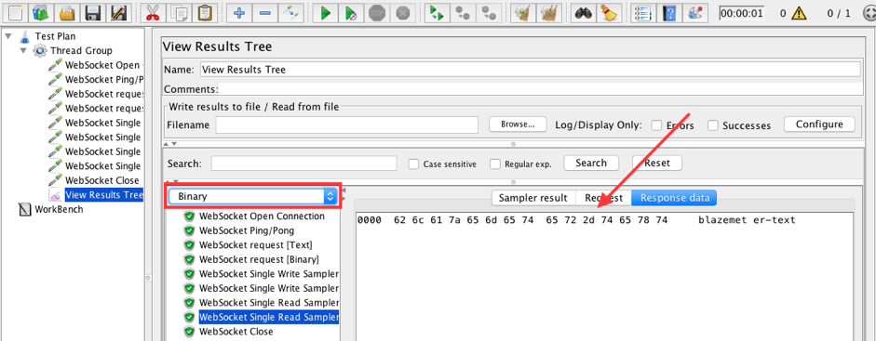Clear results with the single broom Clear icon

523,12
